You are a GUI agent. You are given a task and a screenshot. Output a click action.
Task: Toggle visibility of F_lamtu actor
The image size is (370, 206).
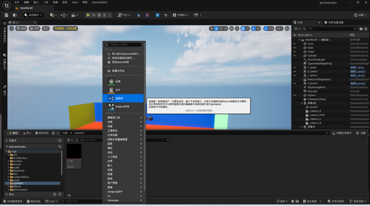[x=294, y=68]
